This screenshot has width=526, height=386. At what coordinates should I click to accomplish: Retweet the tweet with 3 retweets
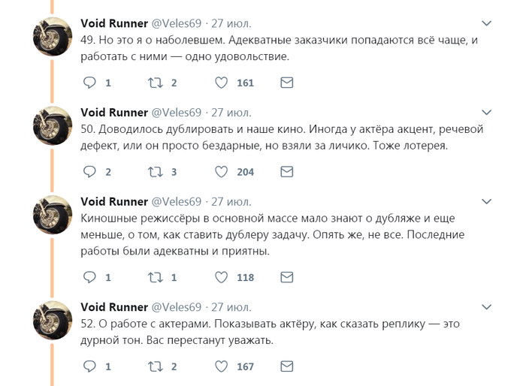(x=156, y=171)
